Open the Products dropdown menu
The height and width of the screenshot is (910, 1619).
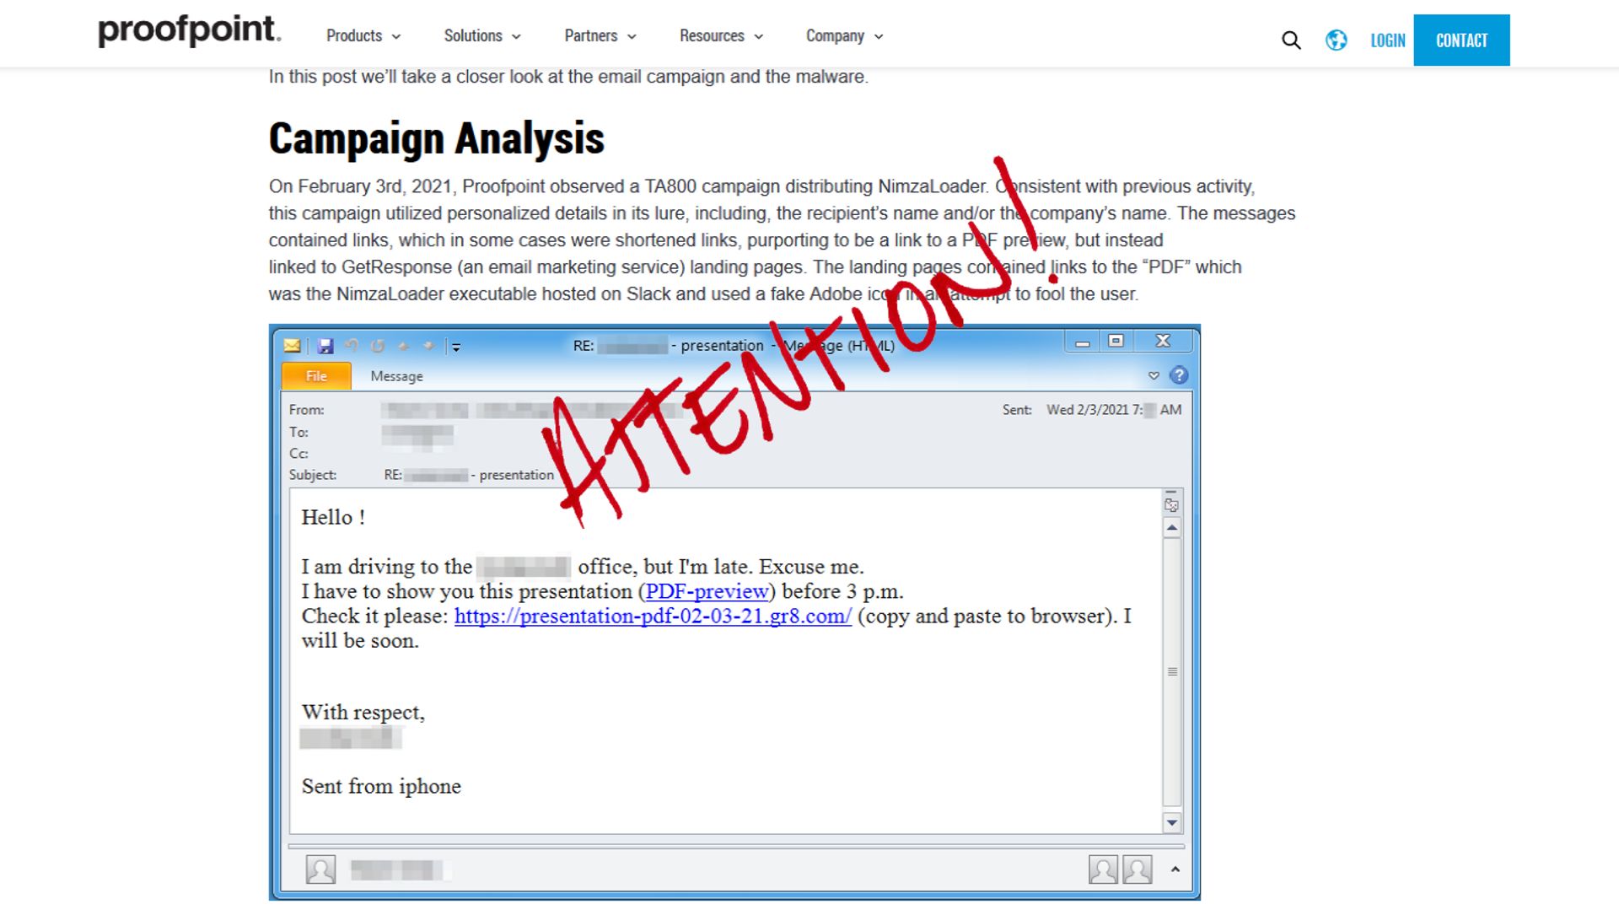click(x=363, y=36)
